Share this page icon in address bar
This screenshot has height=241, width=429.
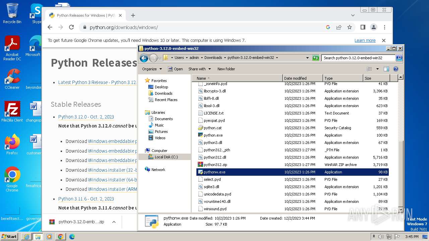point(339,27)
